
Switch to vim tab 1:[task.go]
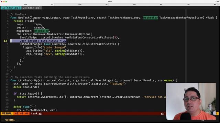click(x=11, y=8)
